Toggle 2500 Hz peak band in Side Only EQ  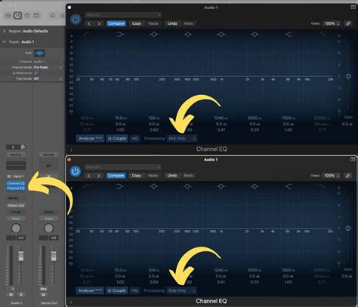click(x=255, y=186)
